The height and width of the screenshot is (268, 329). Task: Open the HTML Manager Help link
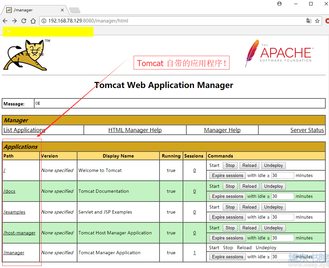[135, 130]
